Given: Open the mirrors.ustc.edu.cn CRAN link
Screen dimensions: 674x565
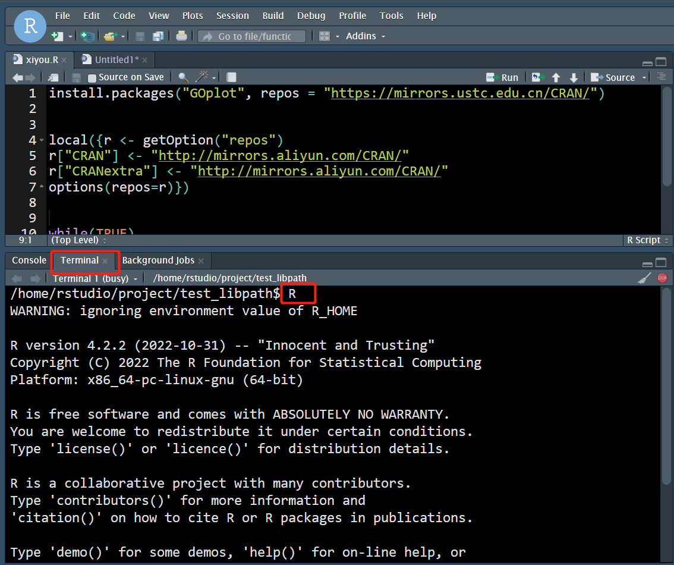Looking at the screenshot, I should 460,93.
